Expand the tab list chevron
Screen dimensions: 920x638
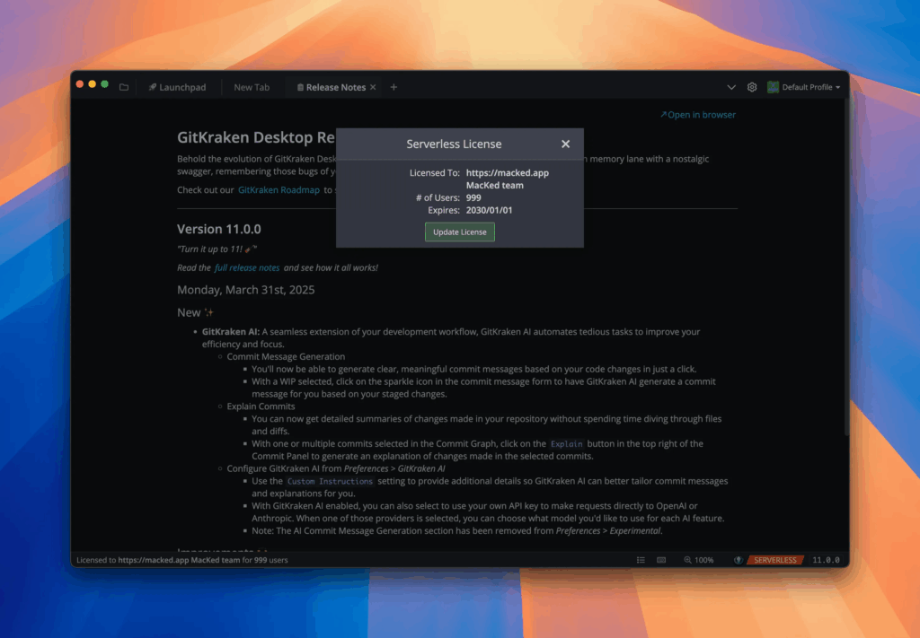tap(731, 87)
